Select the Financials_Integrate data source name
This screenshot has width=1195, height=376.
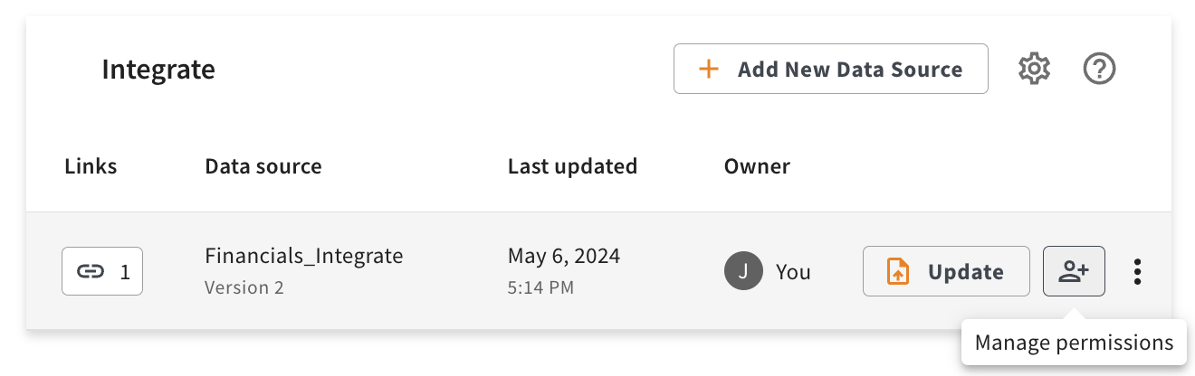pyautogui.click(x=303, y=256)
